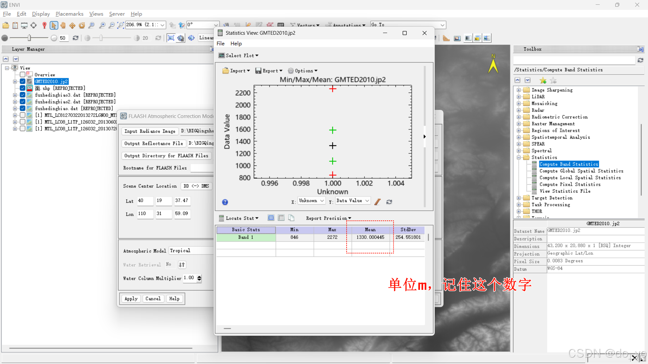The width and height of the screenshot is (648, 364).
Task: Click the Input Radiance Image button
Action: point(150,131)
